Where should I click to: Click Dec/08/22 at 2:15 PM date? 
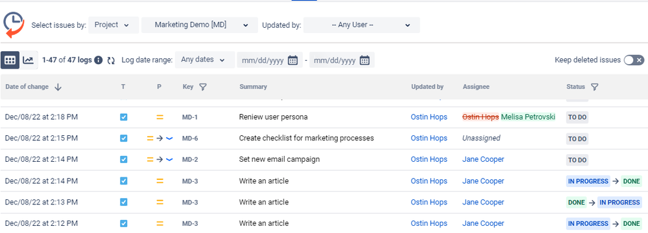(42, 138)
